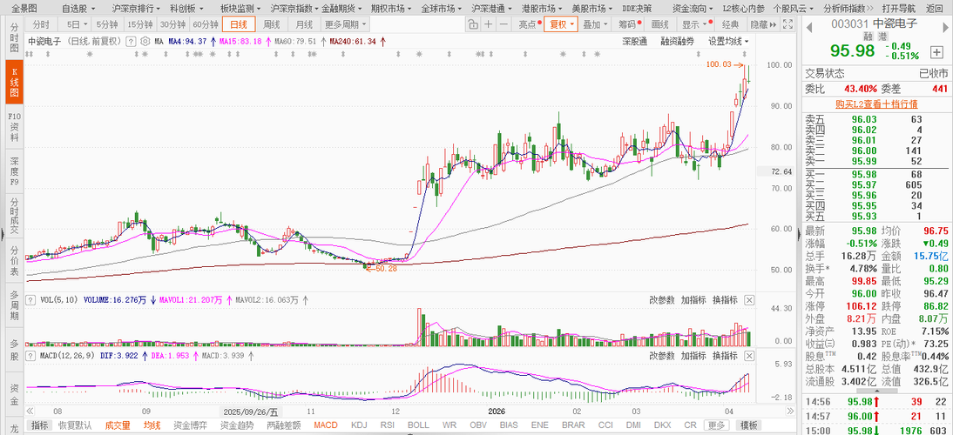
Task: Jump to earliest data with left double arrow
Action: click(30, 411)
